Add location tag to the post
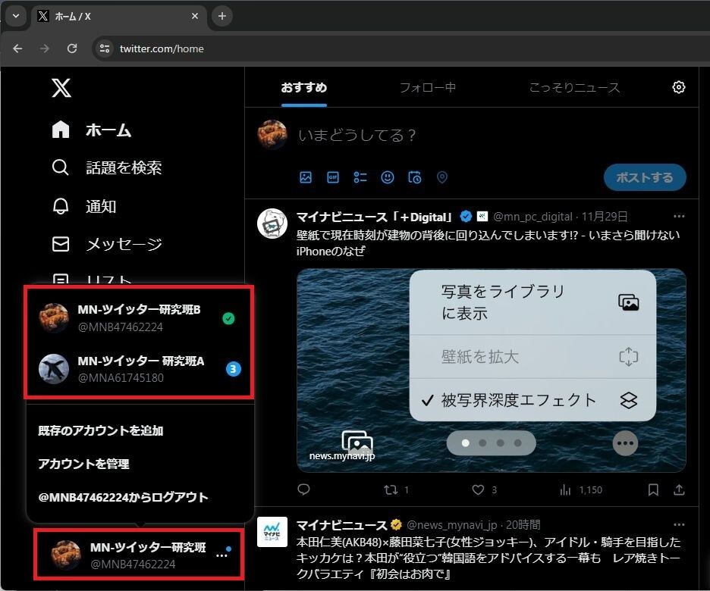This screenshot has height=591, width=710. click(x=442, y=177)
